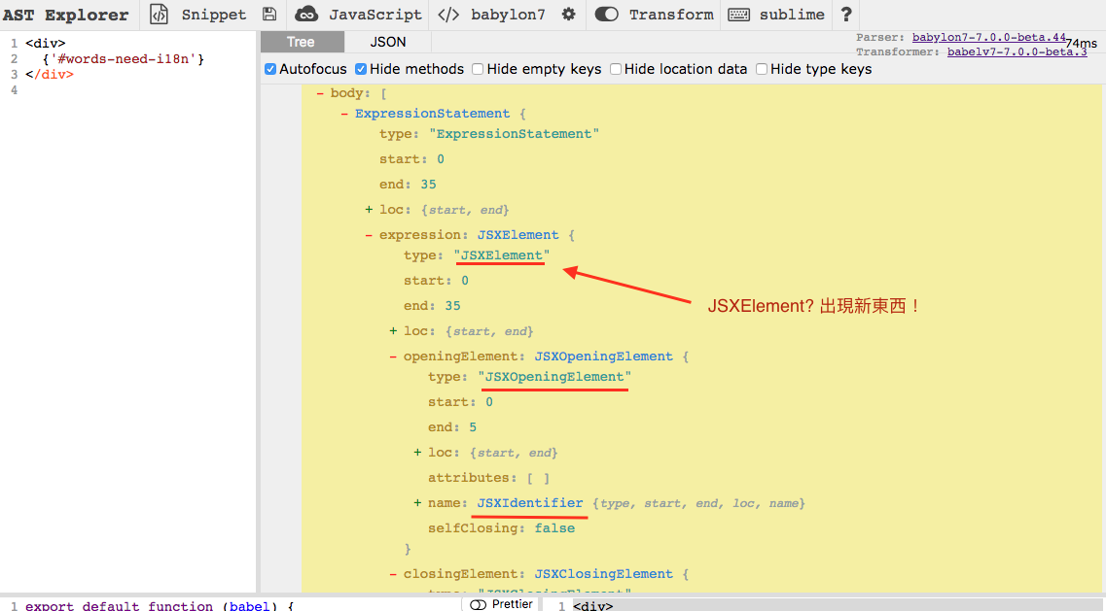Click the 74ms parse time label
1106x611 pixels.
(1082, 43)
